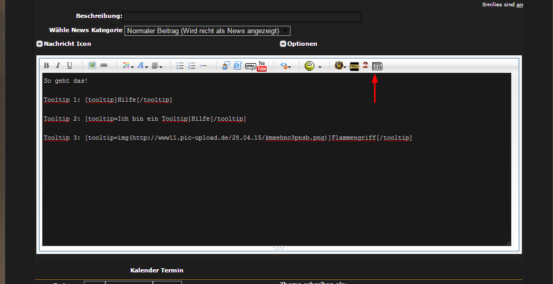
Task: Click the 'Tooltip 2:' line in editor
Action: point(145,119)
